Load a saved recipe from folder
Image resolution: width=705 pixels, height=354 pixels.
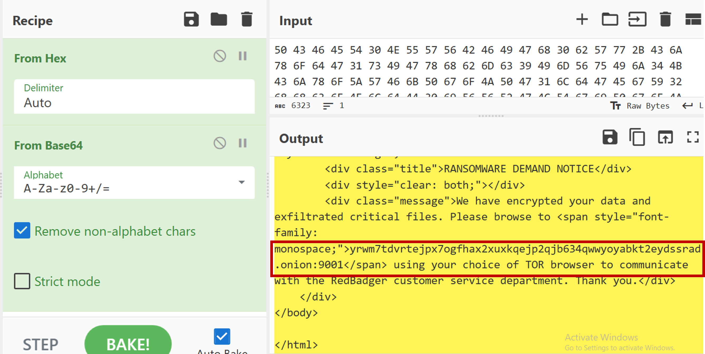(x=219, y=20)
